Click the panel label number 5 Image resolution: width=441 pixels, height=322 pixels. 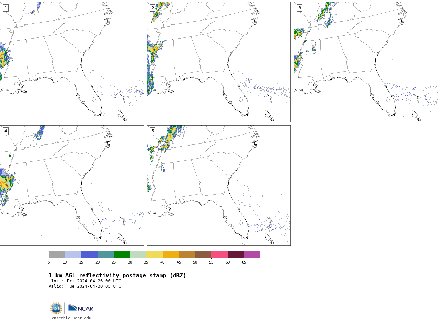pos(153,131)
